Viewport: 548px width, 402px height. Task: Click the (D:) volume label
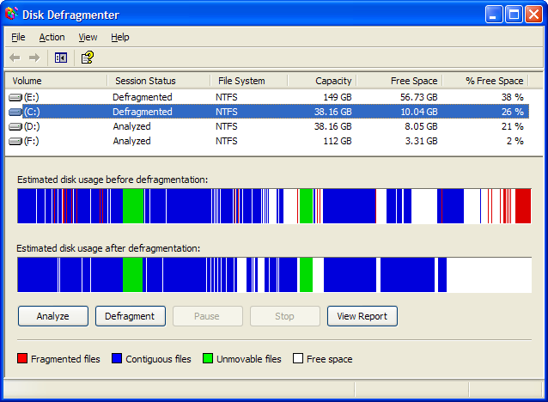point(32,126)
